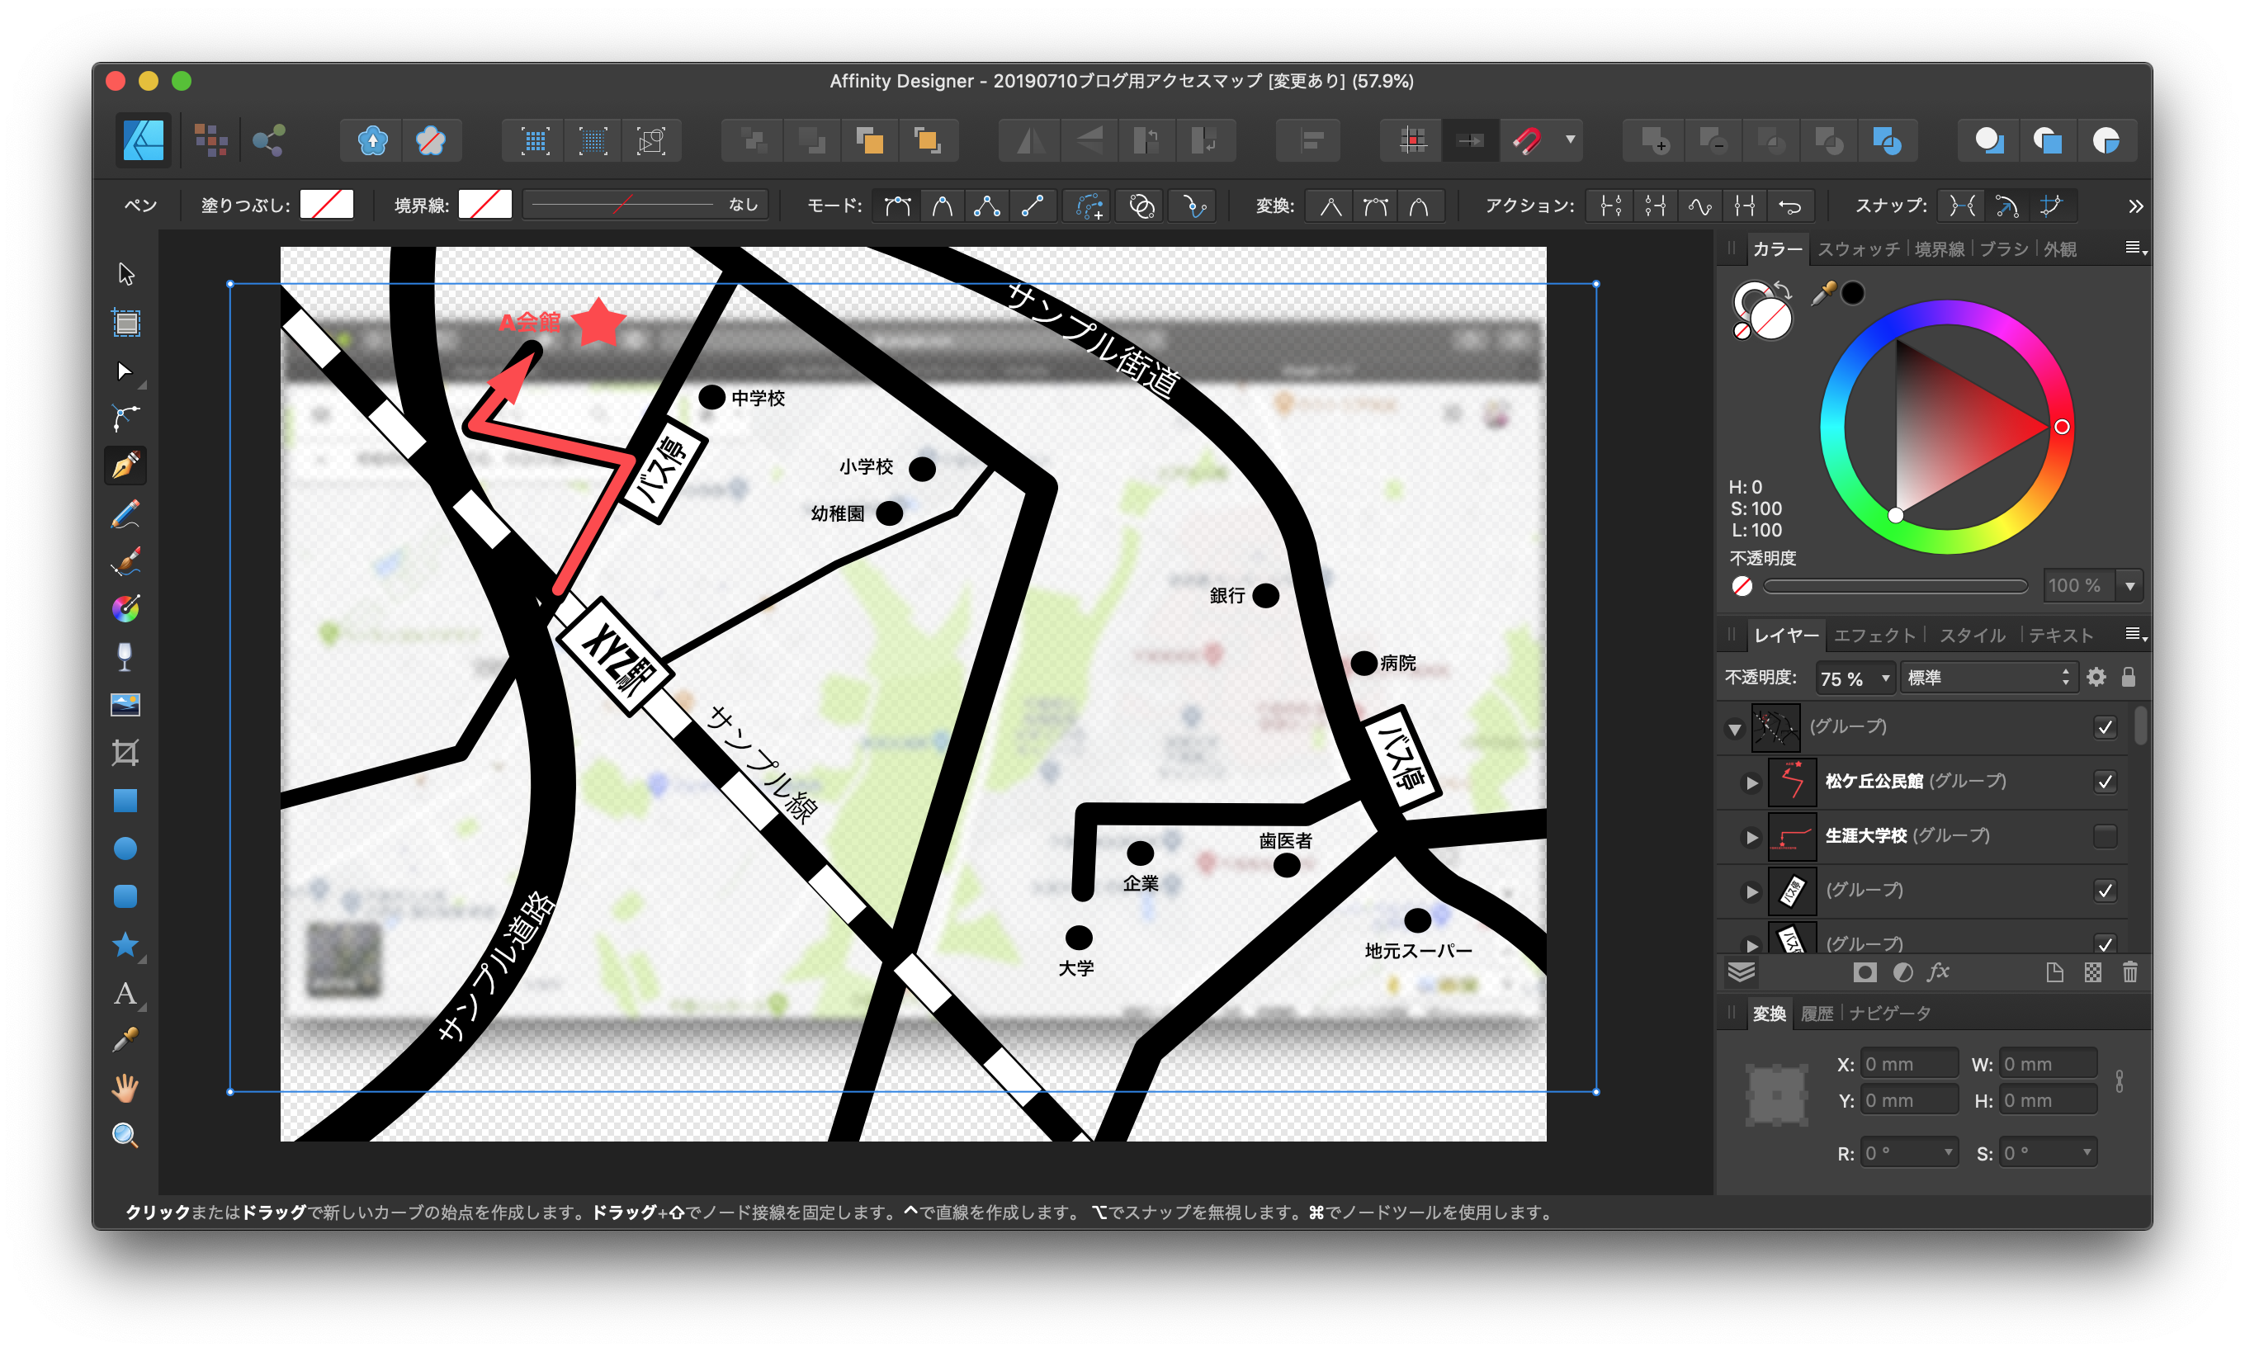Open the 標準 blend mode dropdown
Image resolution: width=2245 pixels, height=1352 pixels.
[1987, 678]
